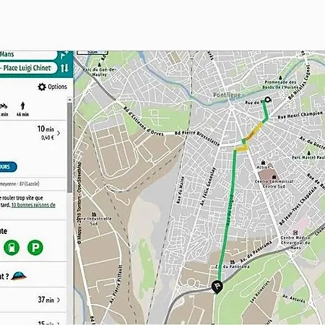Screen dimensions: 325x325
Task: Click the map scale bar
Action: [x=92, y=52]
